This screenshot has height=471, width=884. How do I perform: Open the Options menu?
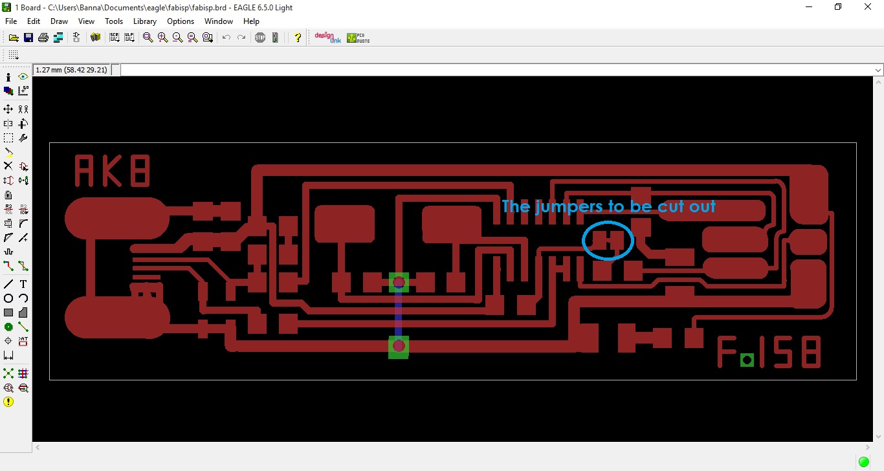coord(181,21)
